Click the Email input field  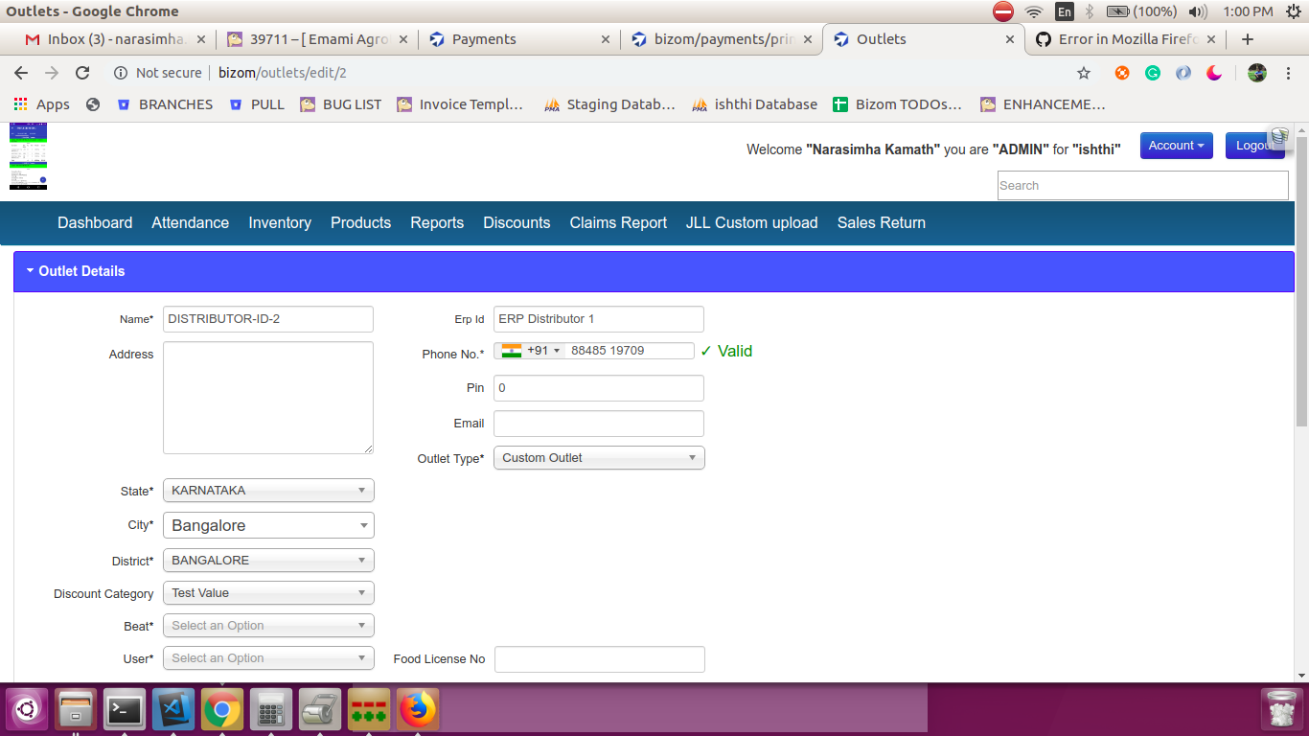tap(599, 424)
